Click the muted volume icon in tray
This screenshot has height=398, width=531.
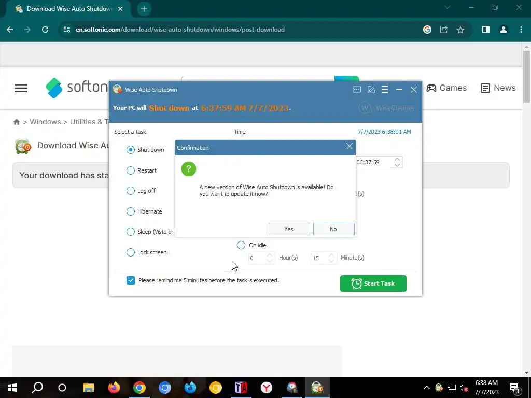tap(464, 388)
